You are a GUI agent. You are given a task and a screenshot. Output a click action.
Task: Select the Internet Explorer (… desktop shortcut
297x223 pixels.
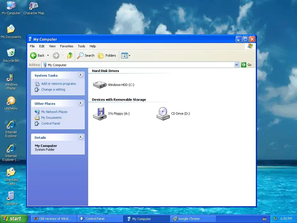coord(11,153)
